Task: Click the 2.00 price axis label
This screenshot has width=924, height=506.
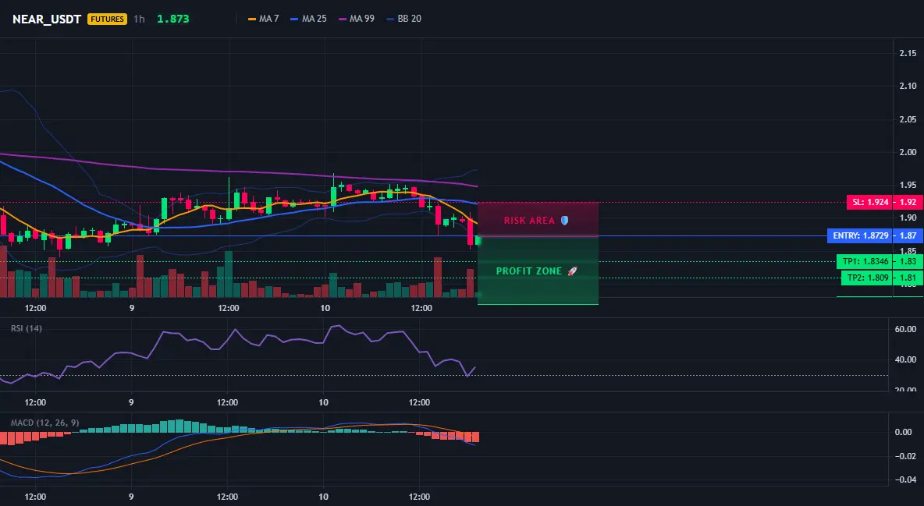Action: point(908,152)
